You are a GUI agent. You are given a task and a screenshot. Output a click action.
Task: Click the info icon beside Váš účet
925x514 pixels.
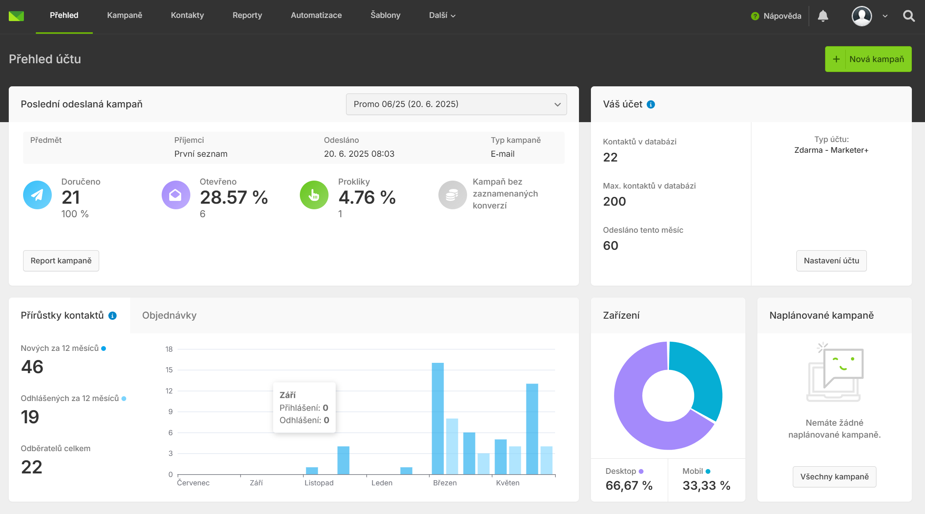651,105
